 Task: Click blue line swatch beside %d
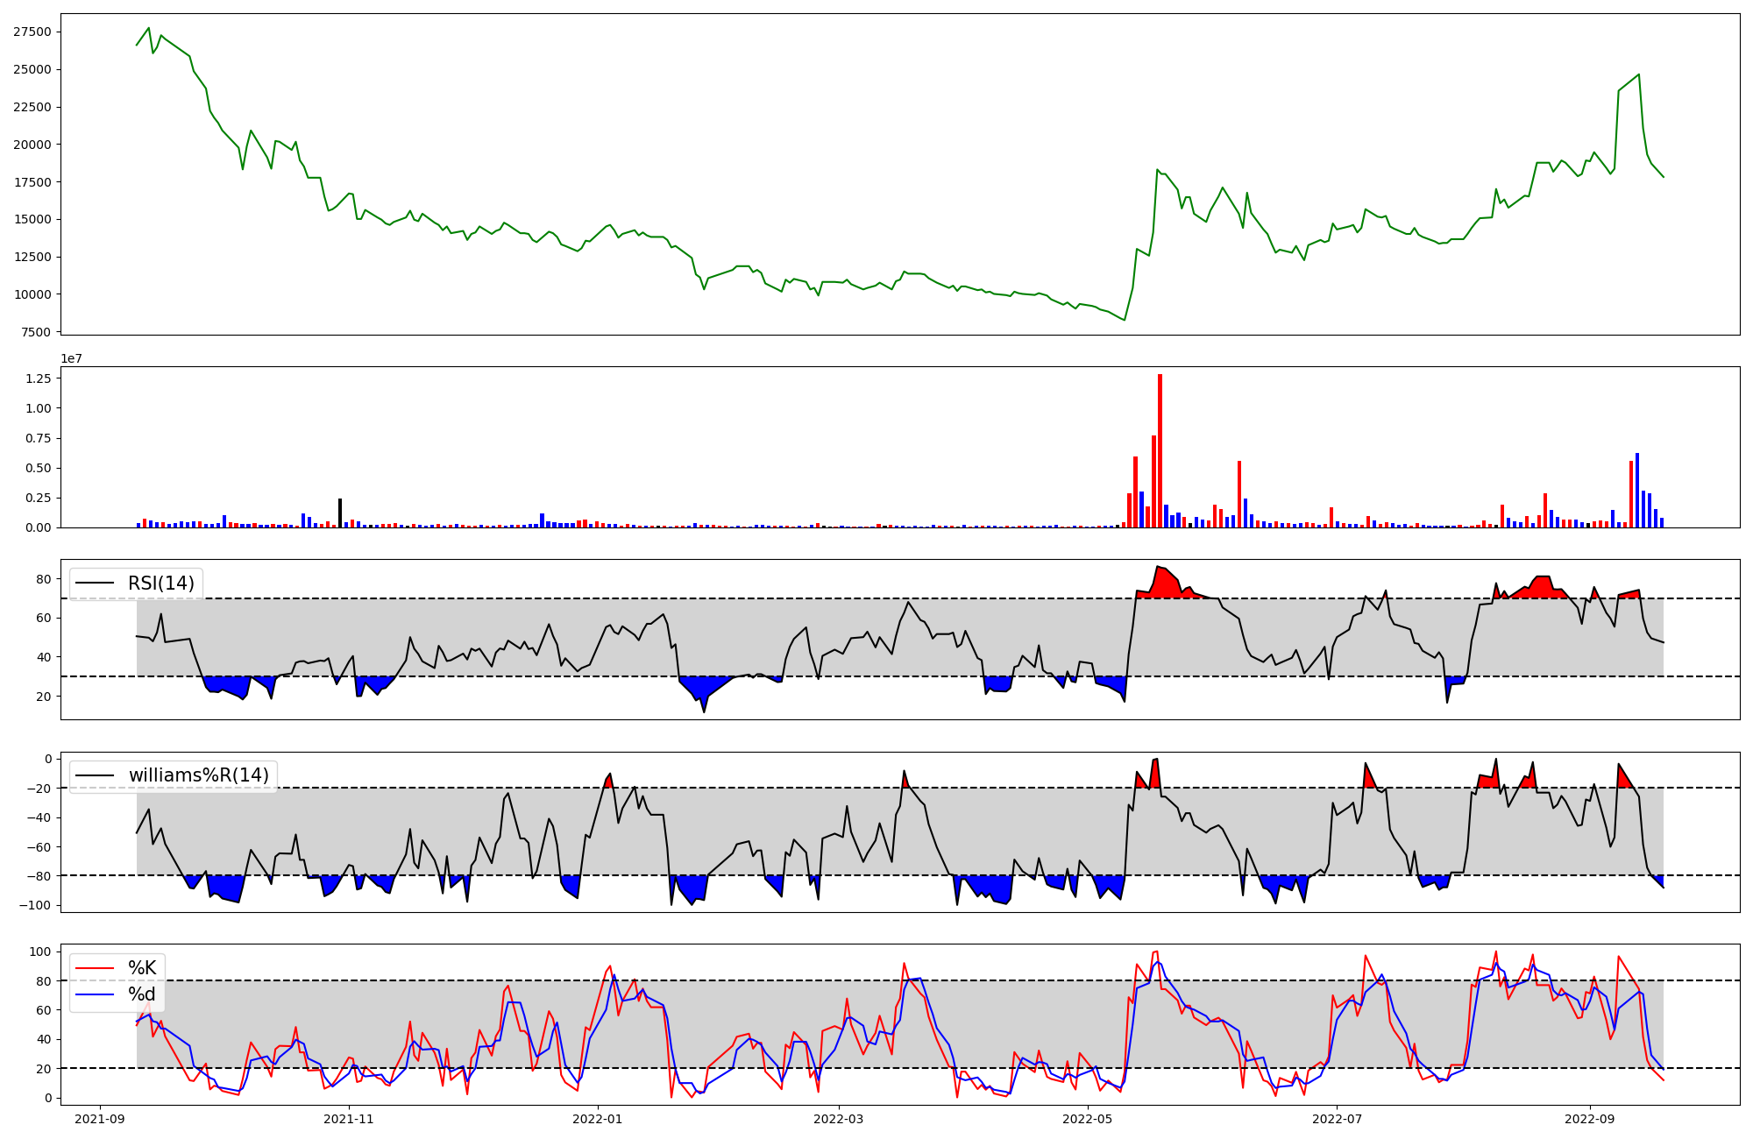tap(95, 994)
